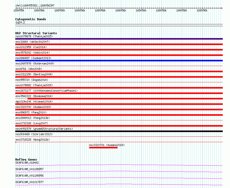Click the first 168055k ruler tick label
The height and width of the screenshot is (188, 230).
point(19,10)
